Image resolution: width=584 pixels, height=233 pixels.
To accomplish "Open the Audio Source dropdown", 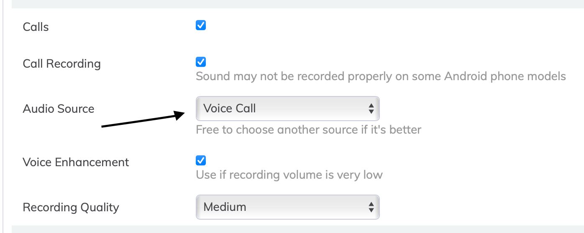I will (x=287, y=109).
